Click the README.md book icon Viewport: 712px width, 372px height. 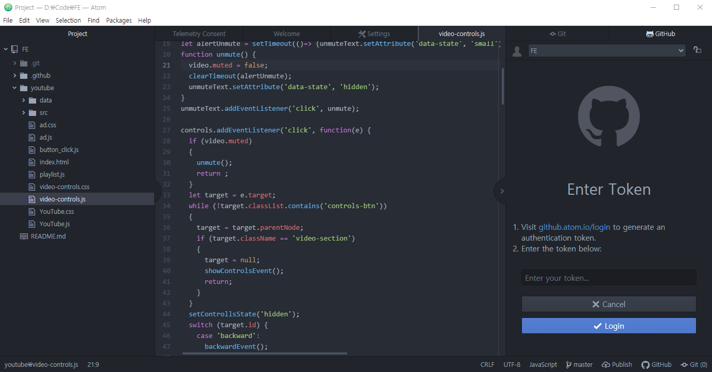[x=24, y=236]
